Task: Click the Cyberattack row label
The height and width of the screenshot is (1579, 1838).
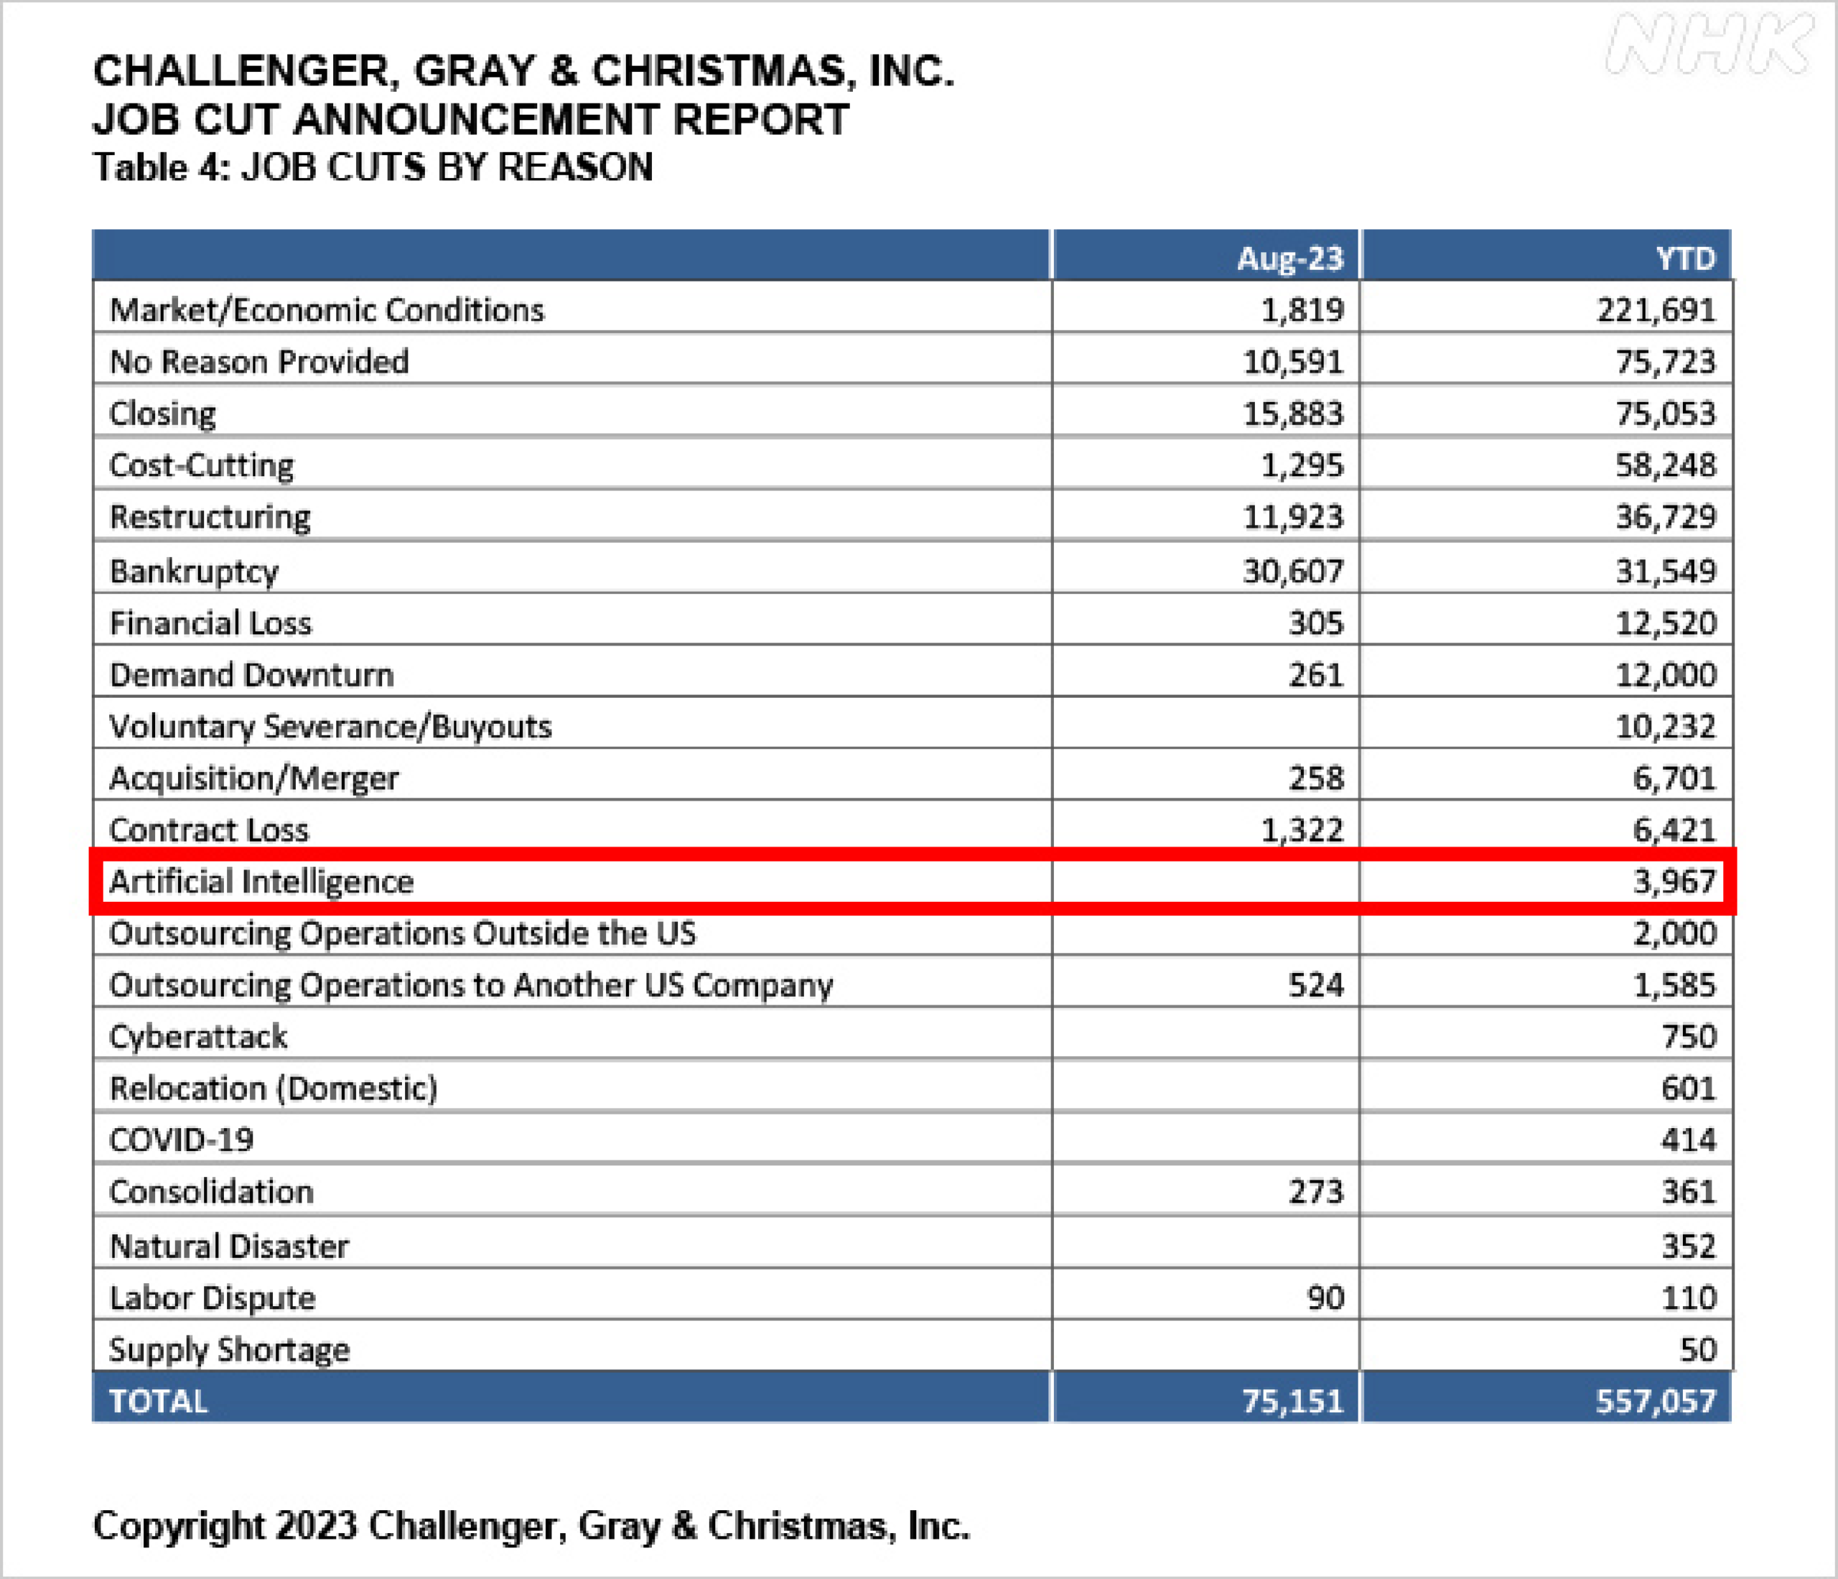Action: click(198, 1036)
